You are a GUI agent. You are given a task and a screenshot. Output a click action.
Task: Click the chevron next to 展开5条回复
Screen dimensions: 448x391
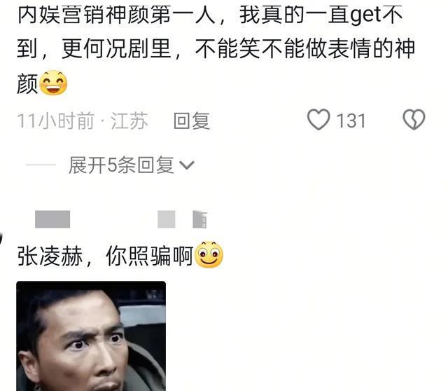coord(187,165)
